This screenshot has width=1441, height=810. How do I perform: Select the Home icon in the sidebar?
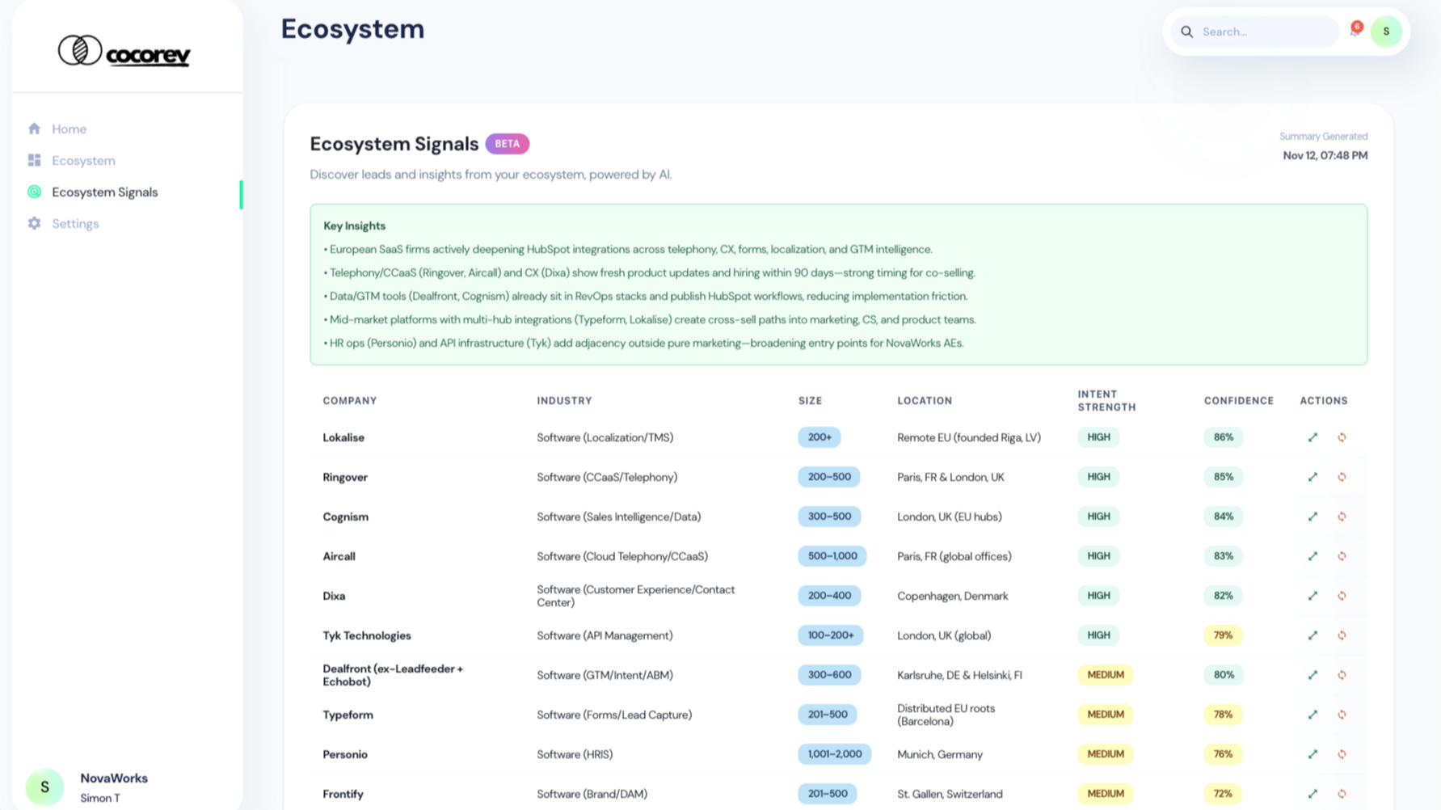coord(34,129)
